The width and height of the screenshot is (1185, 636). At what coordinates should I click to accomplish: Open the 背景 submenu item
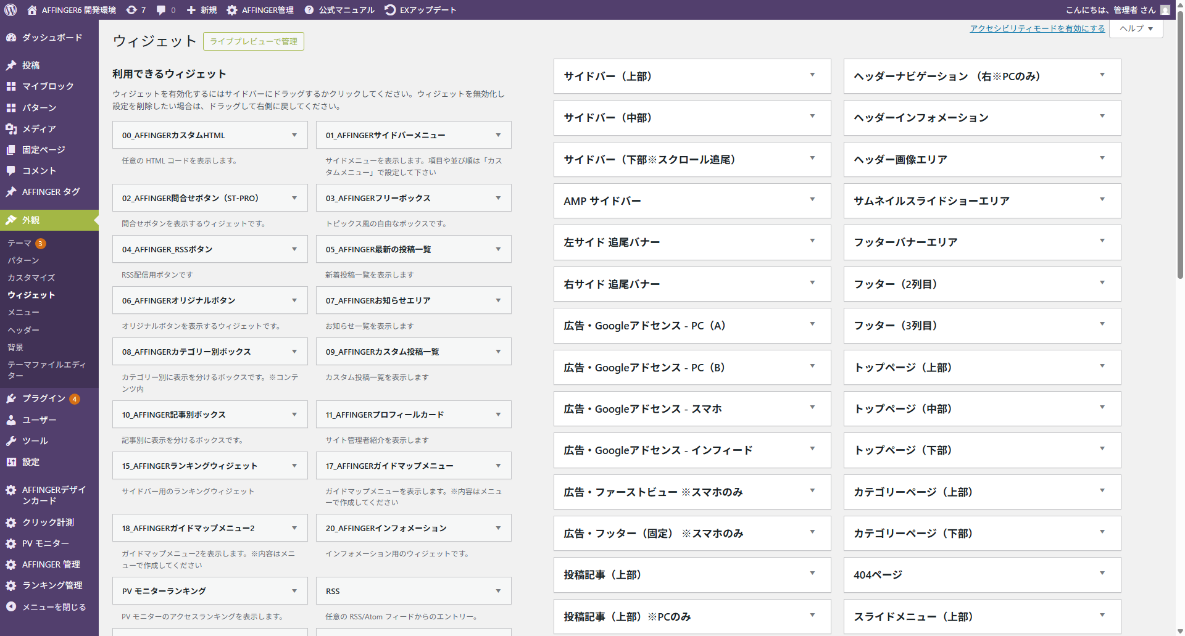(x=15, y=347)
